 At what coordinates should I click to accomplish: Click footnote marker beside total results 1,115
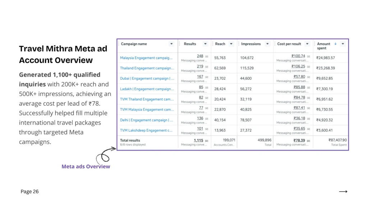pos(207,141)
